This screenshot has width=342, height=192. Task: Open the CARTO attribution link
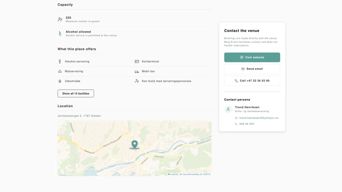pos(206,175)
